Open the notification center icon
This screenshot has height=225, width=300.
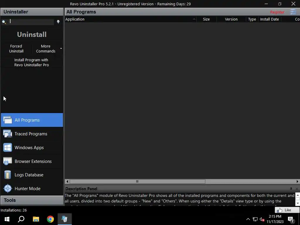point(291,219)
